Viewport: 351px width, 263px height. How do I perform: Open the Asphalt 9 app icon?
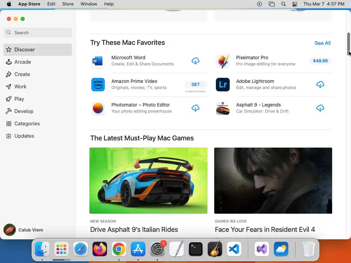[x=223, y=108]
